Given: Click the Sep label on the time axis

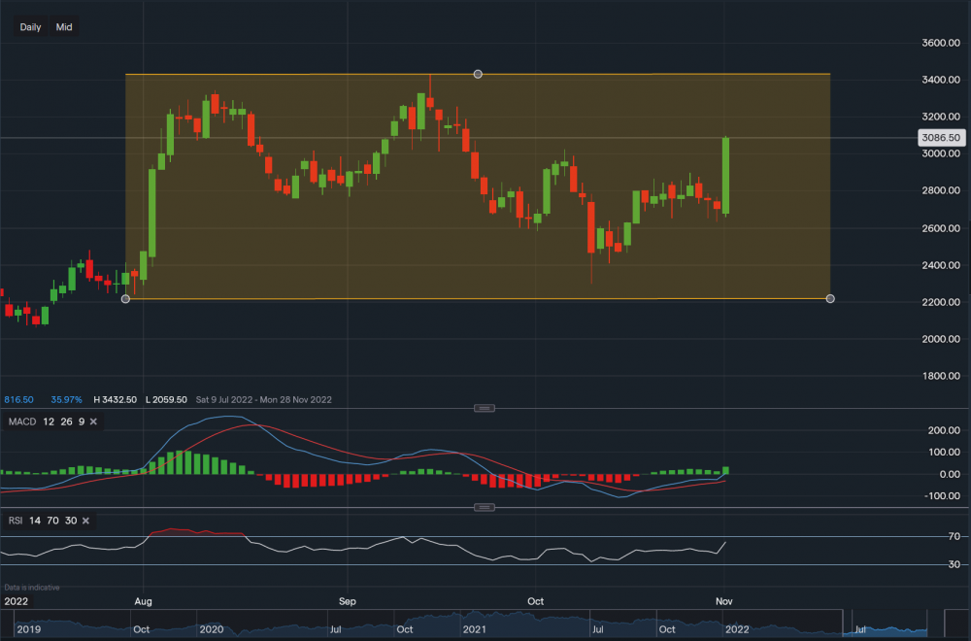Looking at the screenshot, I should [x=348, y=602].
